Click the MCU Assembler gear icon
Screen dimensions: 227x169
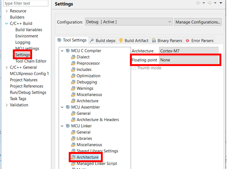(68, 107)
